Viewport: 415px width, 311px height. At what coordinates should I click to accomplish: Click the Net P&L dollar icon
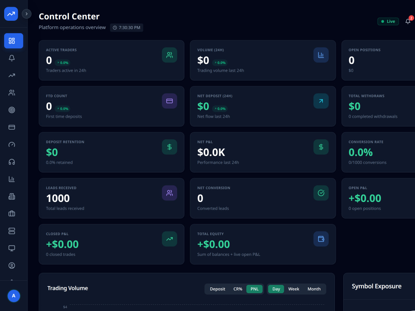tap(321, 147)
